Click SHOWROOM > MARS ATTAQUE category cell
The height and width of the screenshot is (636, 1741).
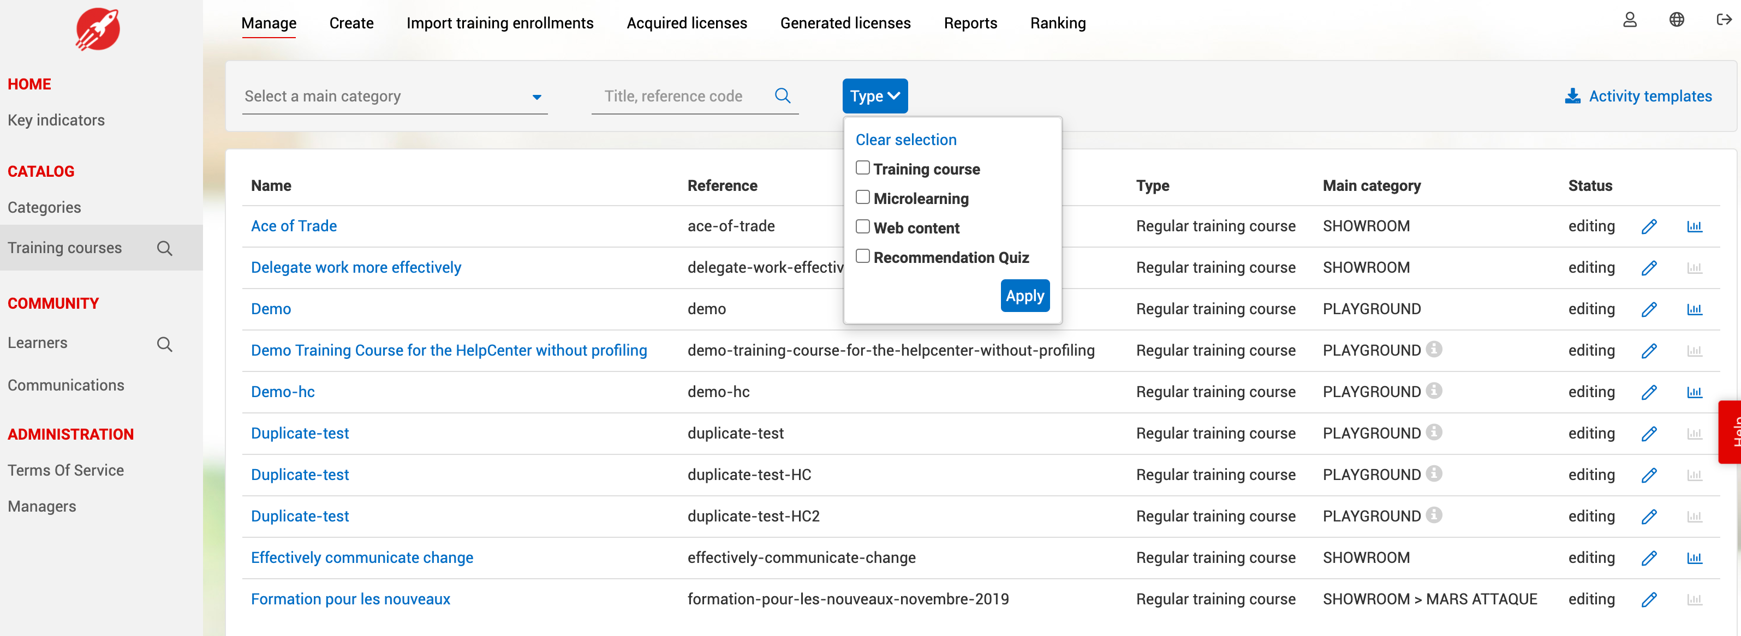pyautogui.click(x=1429, y=599)
